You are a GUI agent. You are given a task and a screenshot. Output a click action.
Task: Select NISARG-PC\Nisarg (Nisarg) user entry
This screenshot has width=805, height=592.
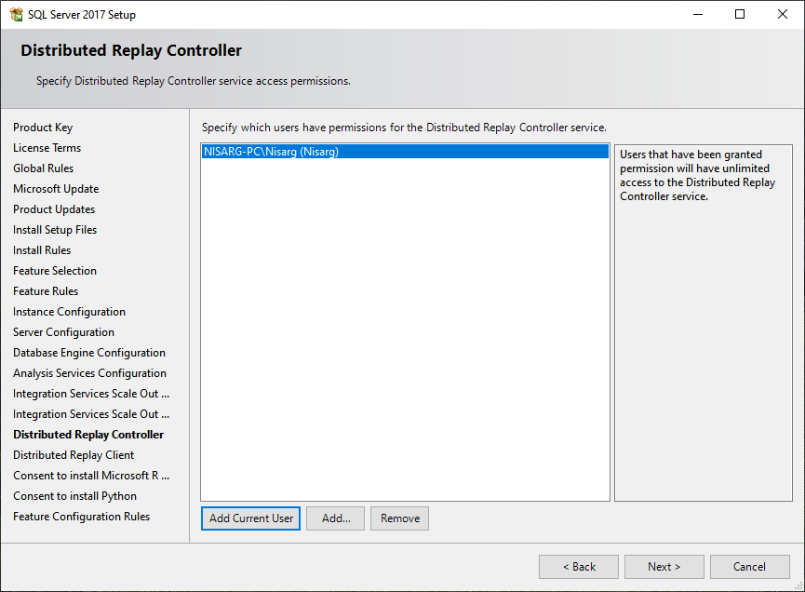pos(405,152)
